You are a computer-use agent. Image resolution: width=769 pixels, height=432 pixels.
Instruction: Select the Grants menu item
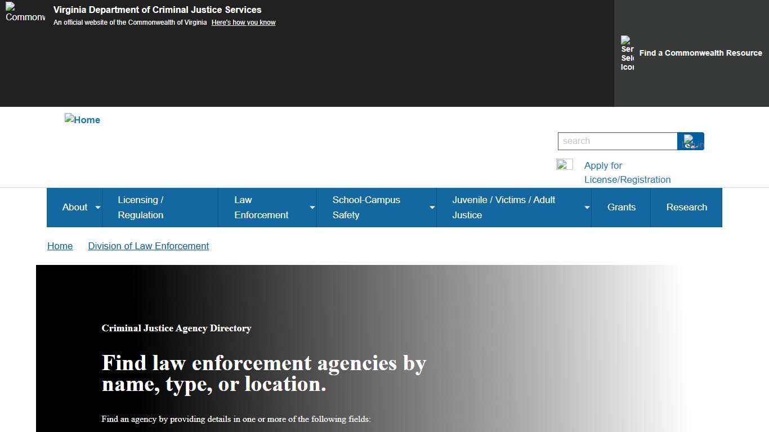pyautogui.click(x=621, y=207)
